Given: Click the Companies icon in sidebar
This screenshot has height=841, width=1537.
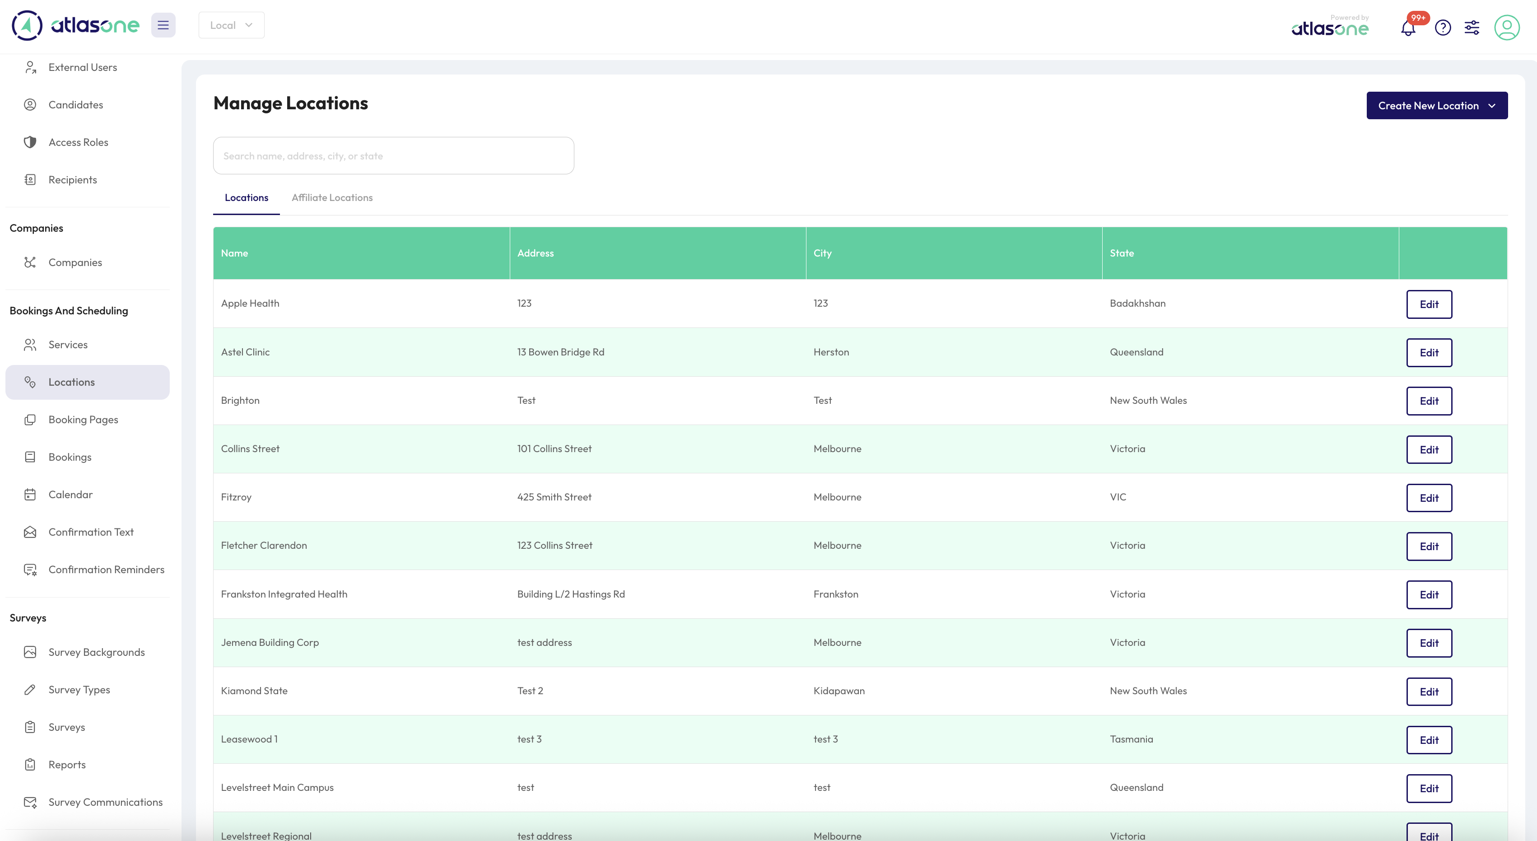Looking at the screenshot, I should (x=30, y=262).
